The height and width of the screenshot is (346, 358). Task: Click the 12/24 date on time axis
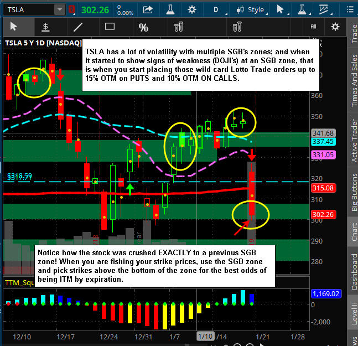[108, 337]
